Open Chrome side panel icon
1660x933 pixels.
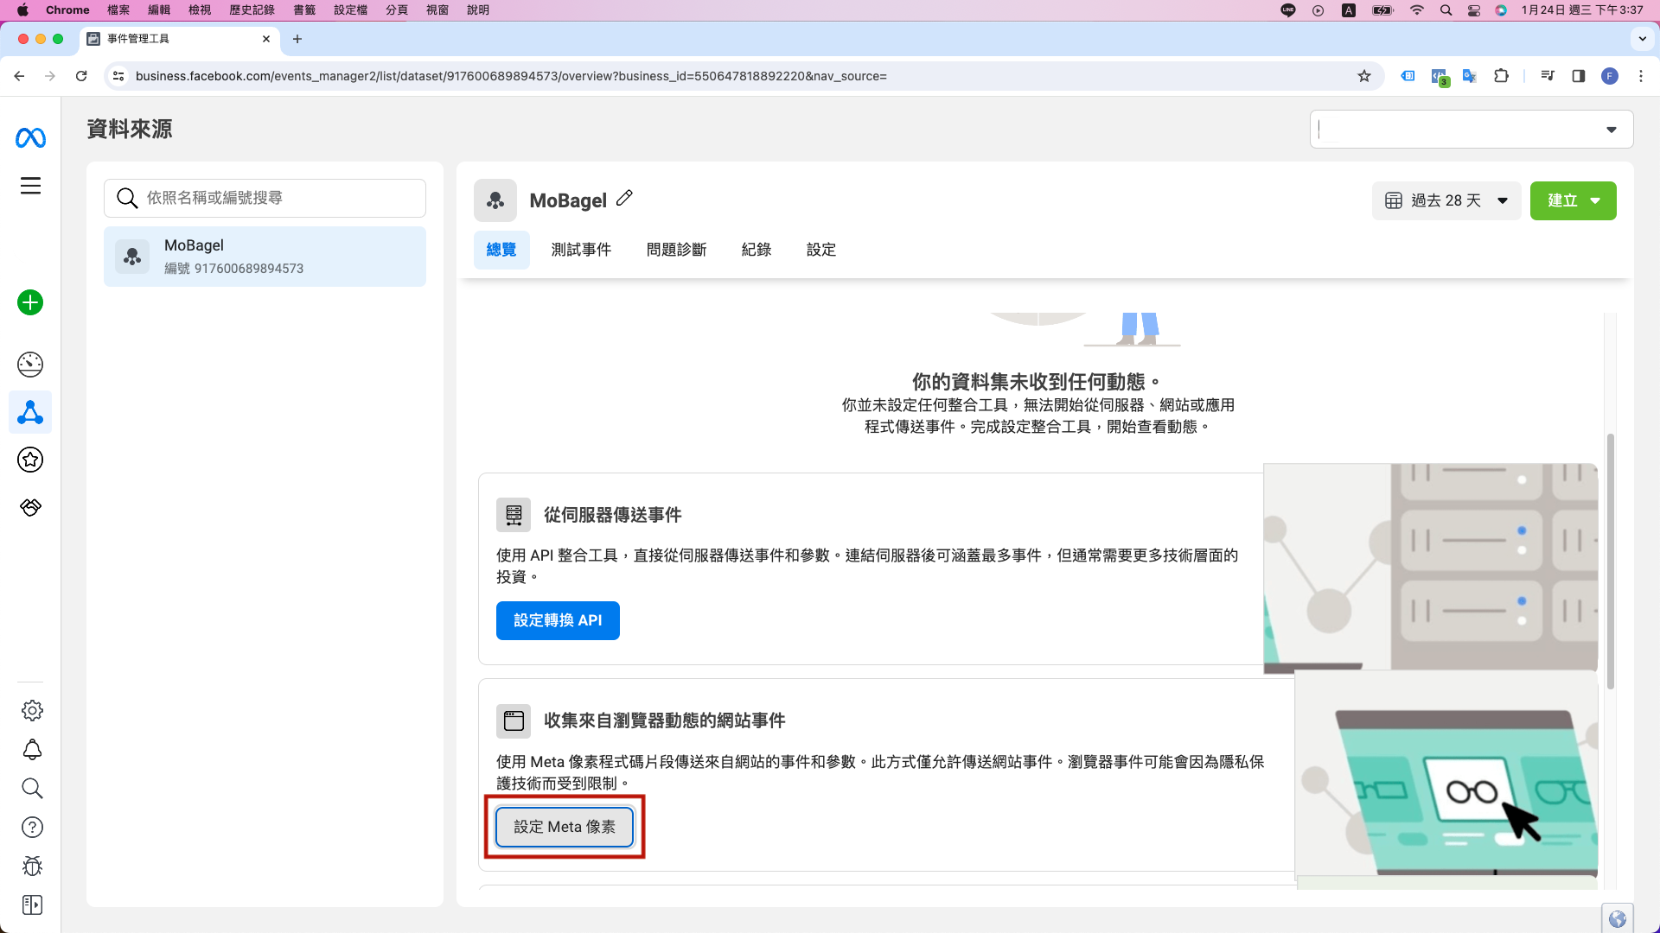[1579, 76]
